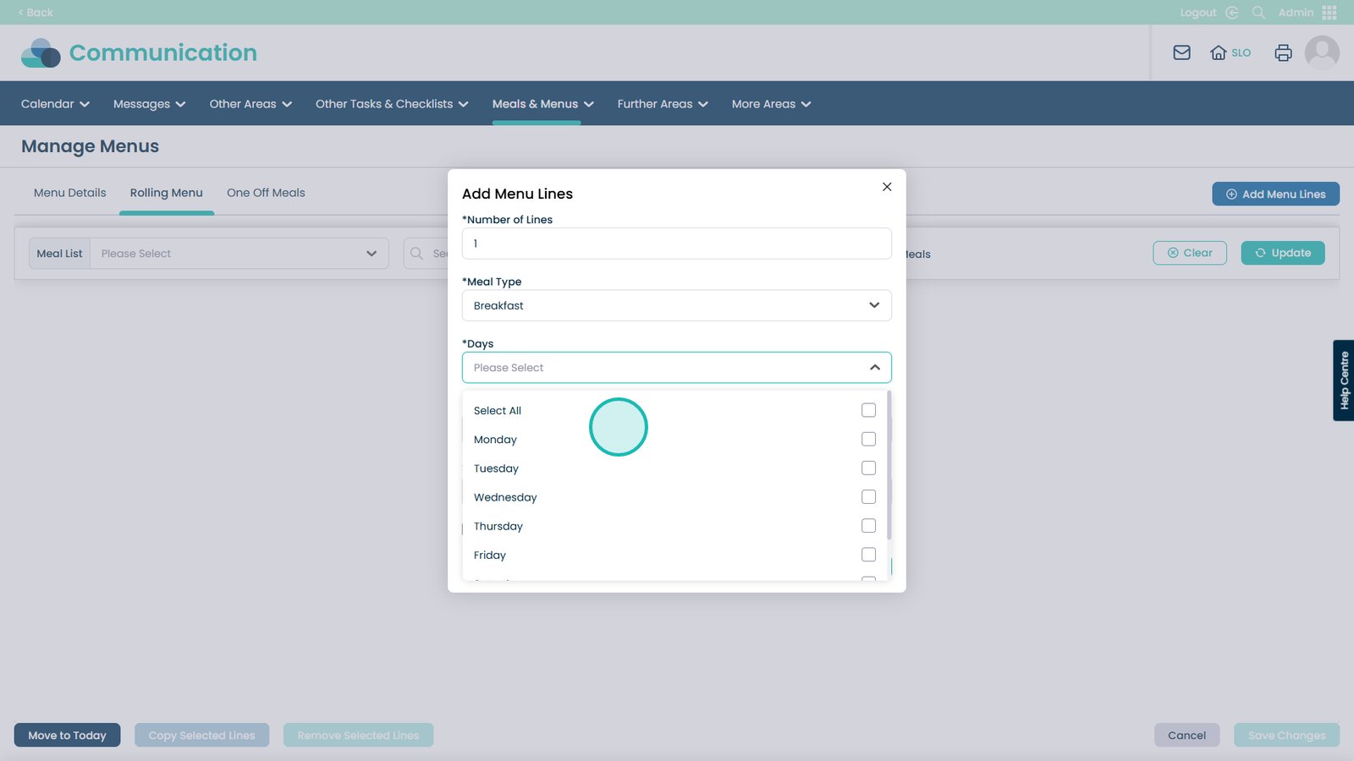Open the mail envelope icon
This screenshot has height=761, width=1354.
pyautogui.click(x=1181, y=52)
